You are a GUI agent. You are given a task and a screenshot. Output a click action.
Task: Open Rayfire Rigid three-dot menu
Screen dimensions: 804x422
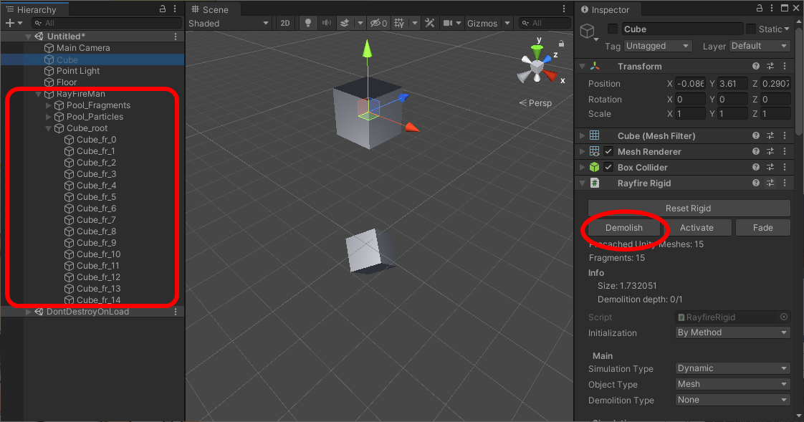coord(785,183)
